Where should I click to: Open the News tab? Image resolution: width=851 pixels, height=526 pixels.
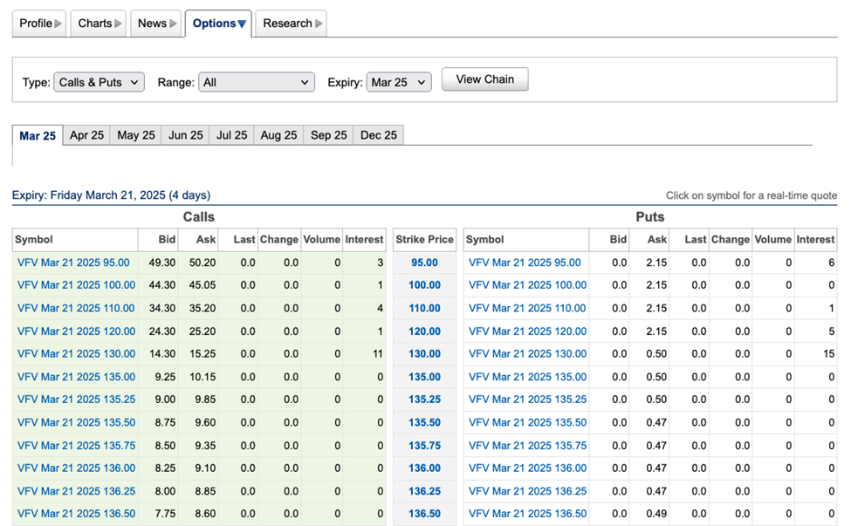pos(156,24)
